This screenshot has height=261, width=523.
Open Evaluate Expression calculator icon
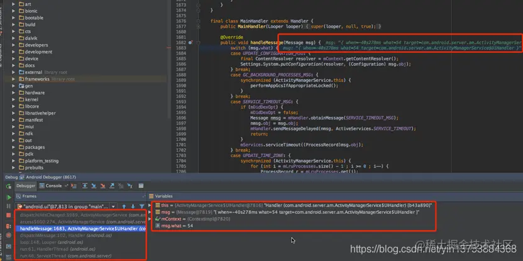click(x=141, y=186)
